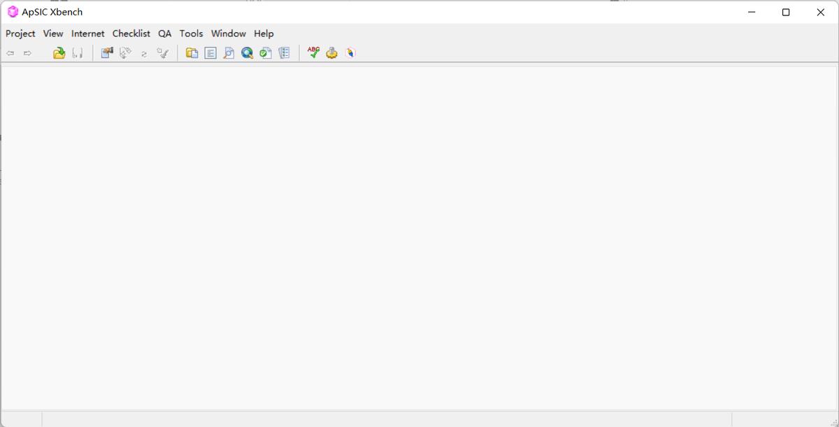Open the Checklist menu
839x427 pixels.
131,34
